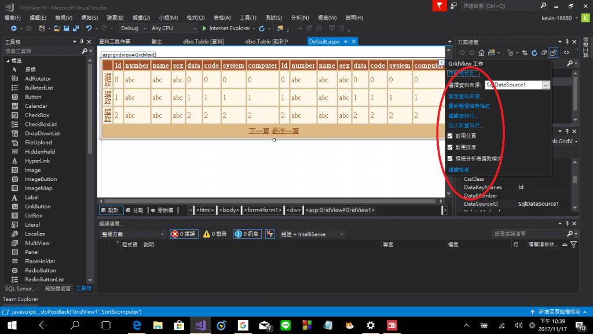Click the Open File folder icon
Viewport: 593px width, 334px height.
(57, 28)
